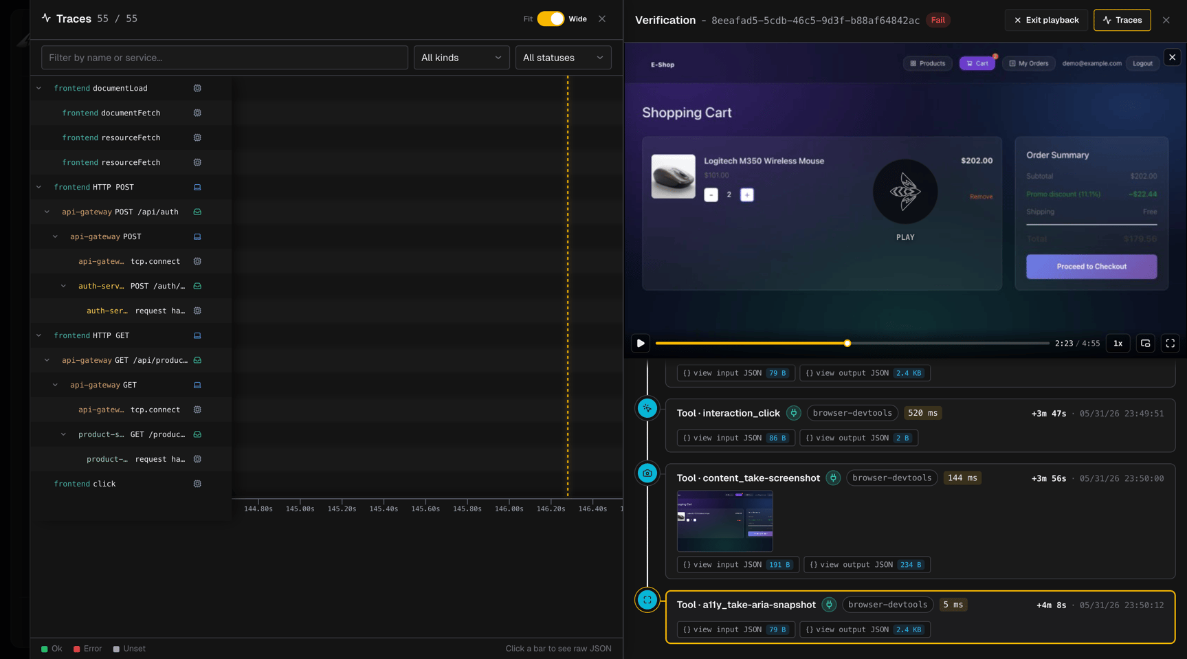Close the Verification panel

tap(1166, 20)
